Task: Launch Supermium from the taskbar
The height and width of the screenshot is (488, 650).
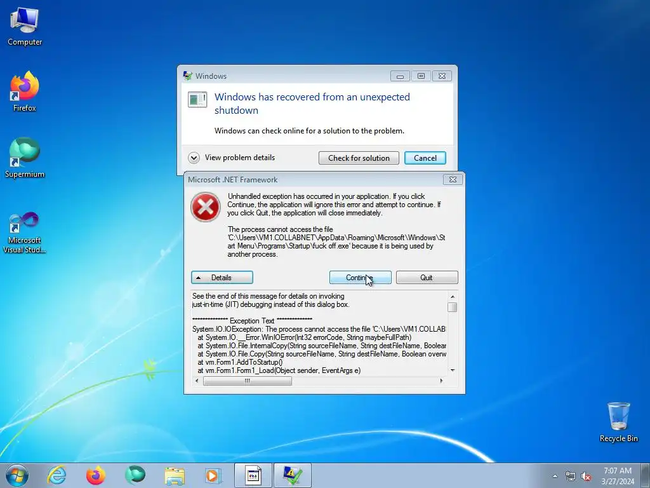Action: point(135,475)
